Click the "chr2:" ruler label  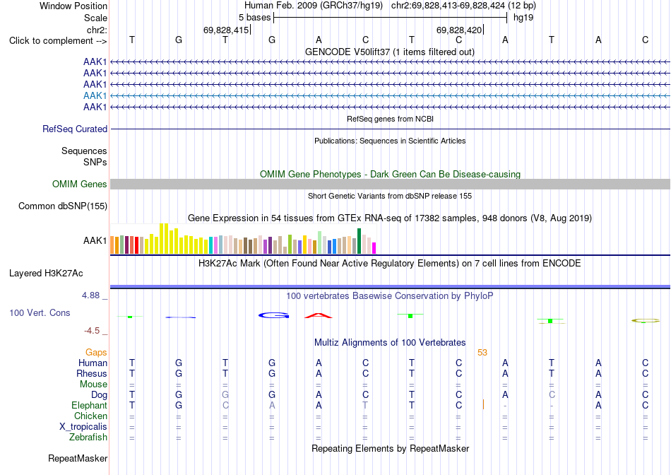(x=97, y=30)
